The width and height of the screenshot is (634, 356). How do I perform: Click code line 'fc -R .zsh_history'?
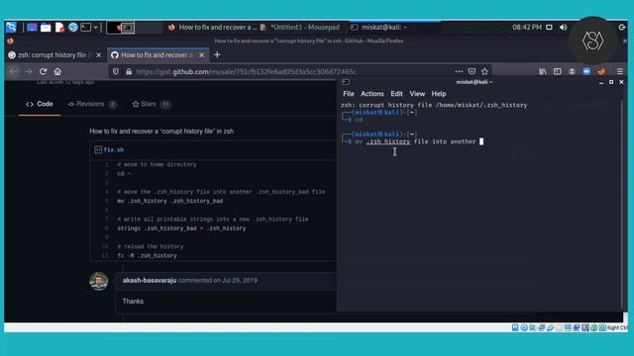point(147,256)
